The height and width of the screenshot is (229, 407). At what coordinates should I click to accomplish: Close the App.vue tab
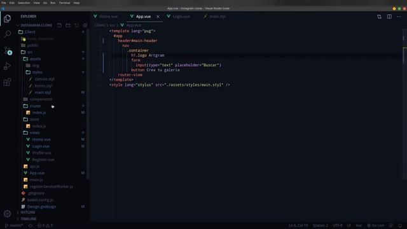(158, 17)
